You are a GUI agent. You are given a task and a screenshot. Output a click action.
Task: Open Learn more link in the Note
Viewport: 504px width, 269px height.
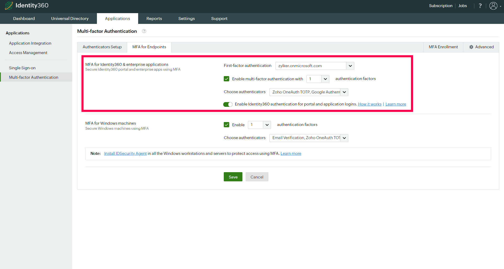[x=291, y=154]
